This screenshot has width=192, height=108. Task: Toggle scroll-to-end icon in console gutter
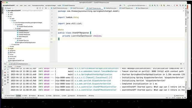point(8,77)
